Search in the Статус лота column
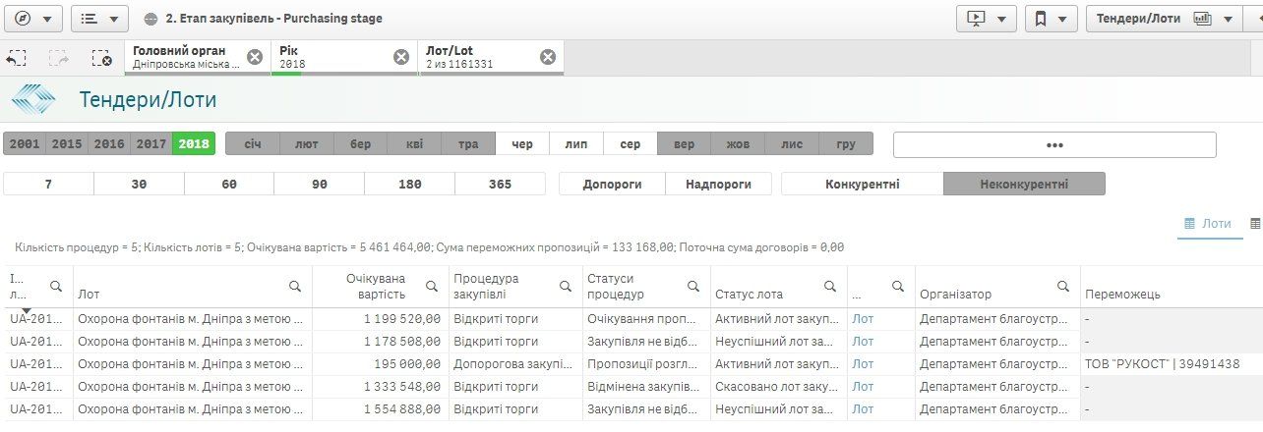The image size is (1263, 432). (830, 286)
